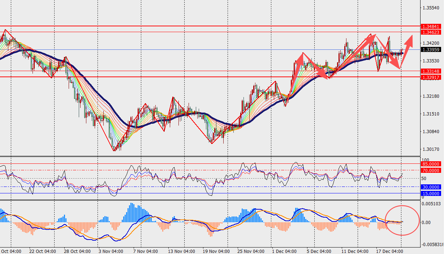Click the 13 Nov 04:00 date label
This screenshot has height=254, width=444.
point(181,251)
